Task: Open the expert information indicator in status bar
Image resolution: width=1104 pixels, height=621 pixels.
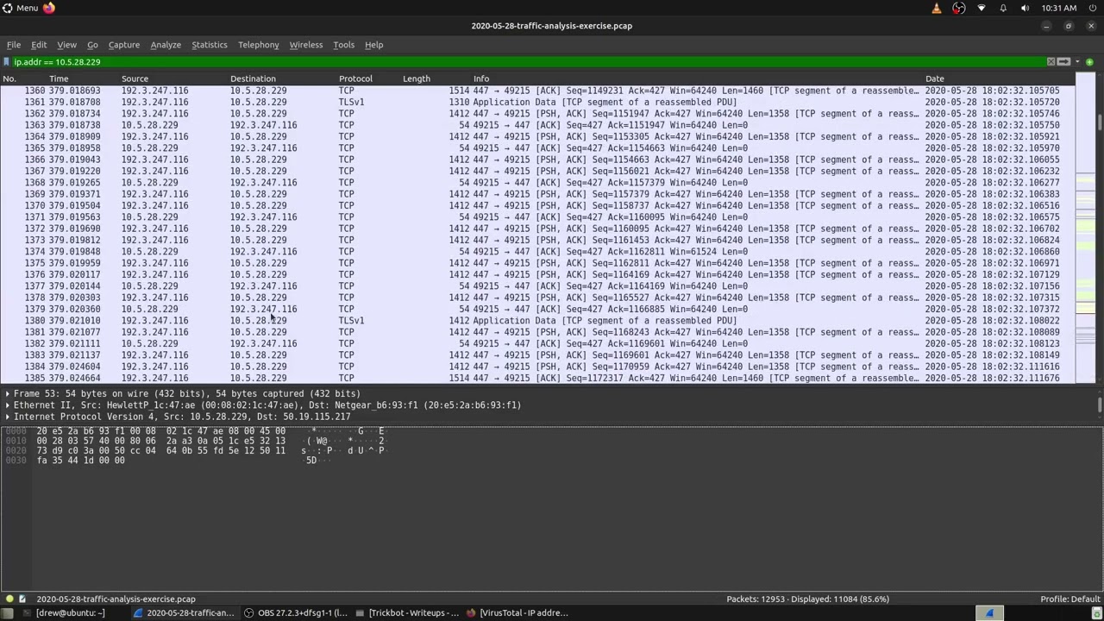Action: [9, 599]
